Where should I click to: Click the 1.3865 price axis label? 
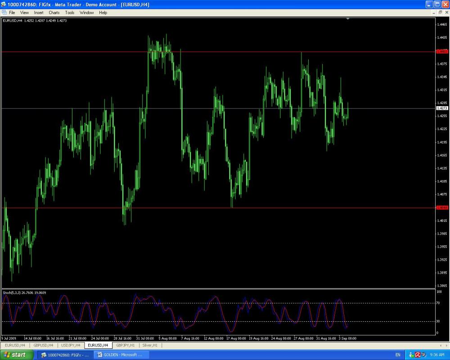coord(442,286)
